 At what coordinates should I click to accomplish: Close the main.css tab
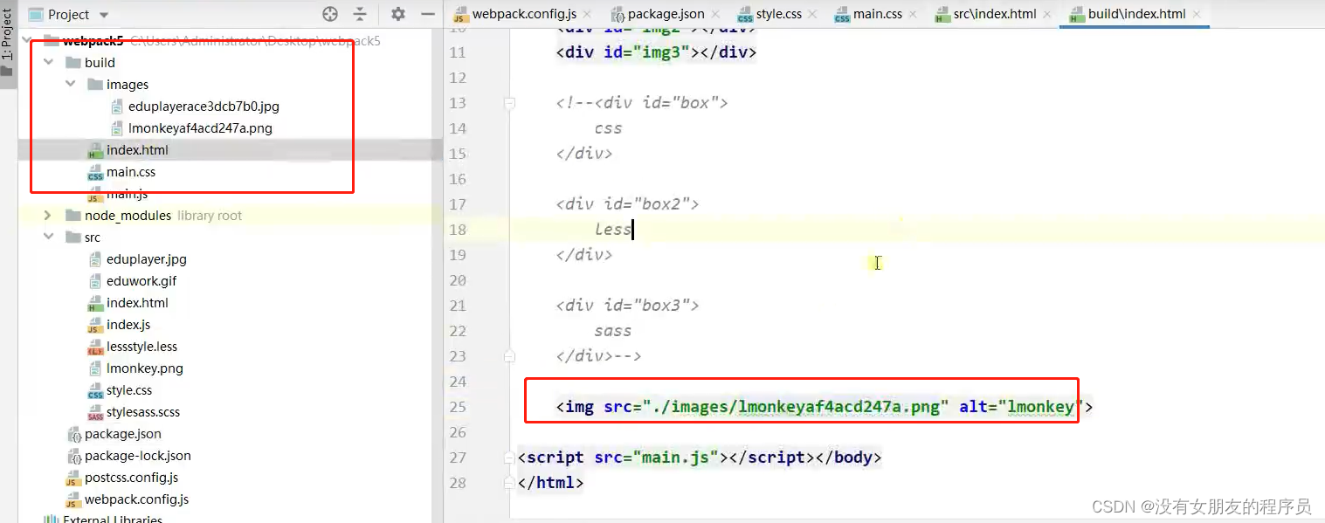[x=914, y=15]
